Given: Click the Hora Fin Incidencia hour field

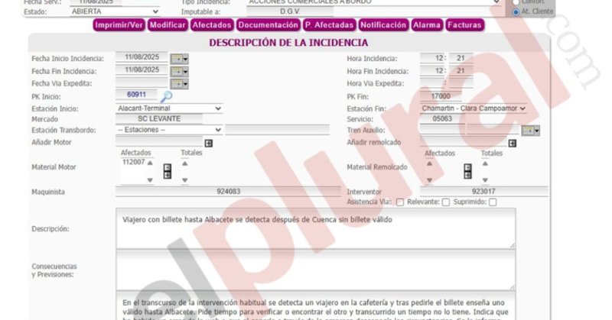Looking at the screenshot, I should (432, 71).
